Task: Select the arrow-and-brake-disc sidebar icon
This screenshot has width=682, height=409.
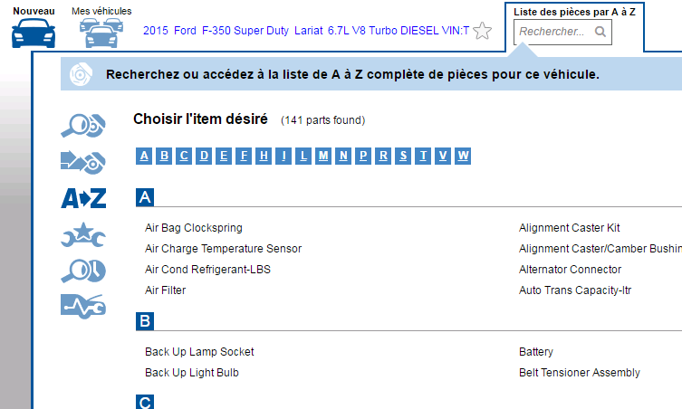Action: pos(83,161)
